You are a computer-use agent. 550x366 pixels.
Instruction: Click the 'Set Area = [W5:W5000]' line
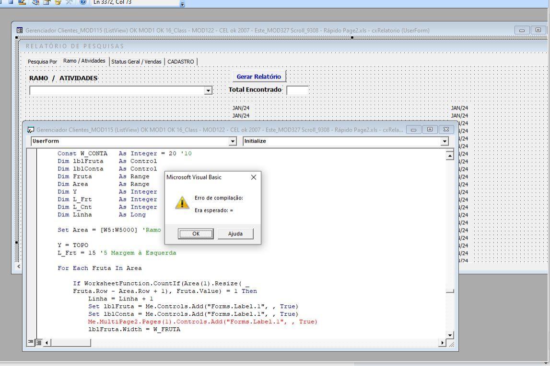[x=109, y=230]
